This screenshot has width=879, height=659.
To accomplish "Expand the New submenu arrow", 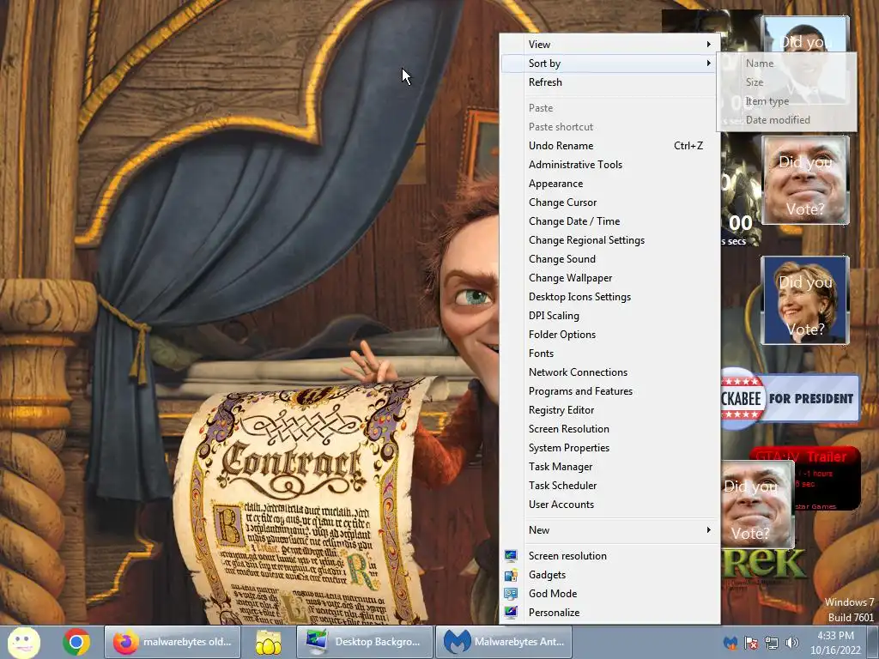I will pyautogui.click(x=708, y=530).
